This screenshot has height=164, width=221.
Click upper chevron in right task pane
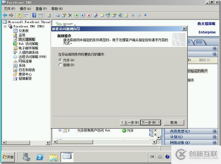tap(214, 48)
